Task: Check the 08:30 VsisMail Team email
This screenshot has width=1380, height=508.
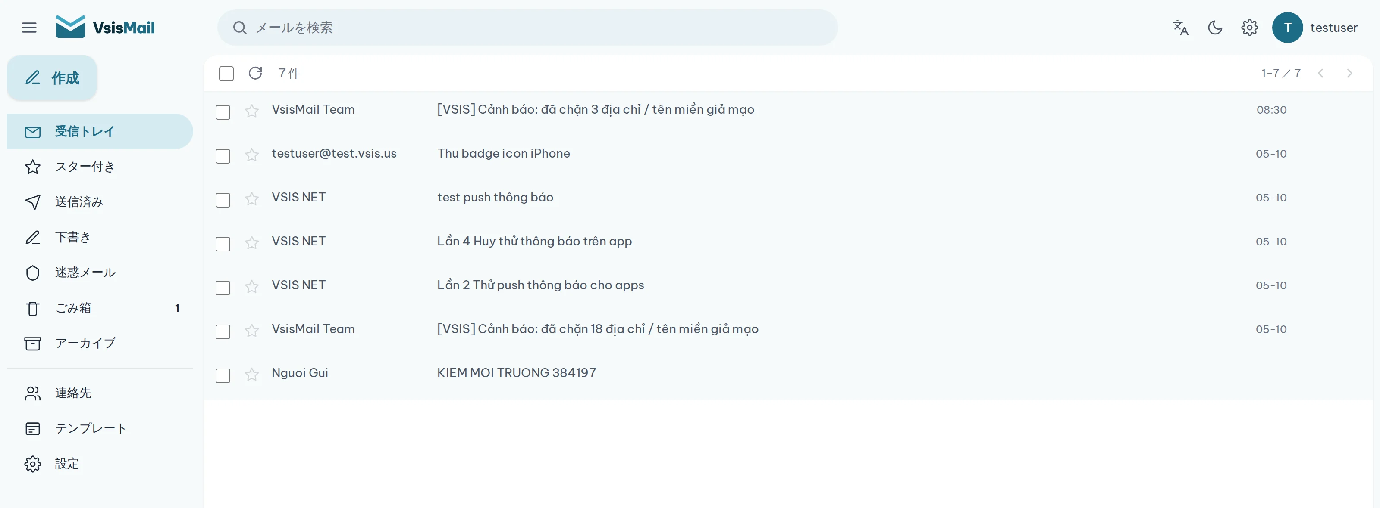Action: coord(223,112)
